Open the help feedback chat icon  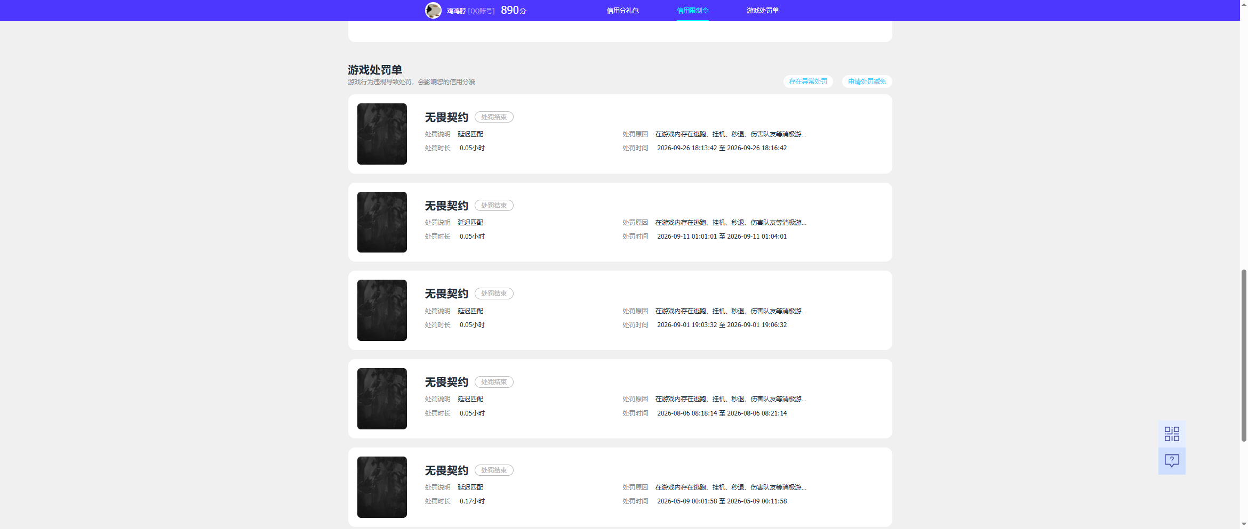coord(1172,461)
